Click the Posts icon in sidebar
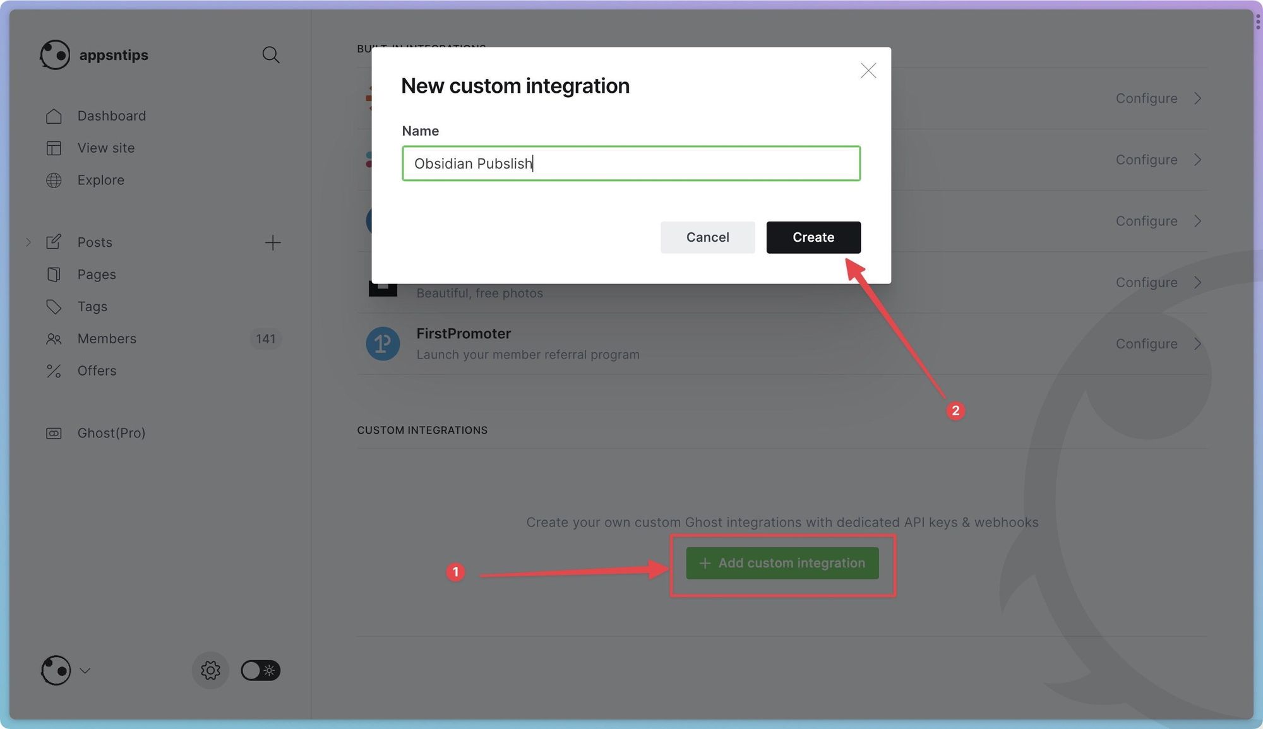The height and width of the screenshot is (729, 1263). (54, 242)
